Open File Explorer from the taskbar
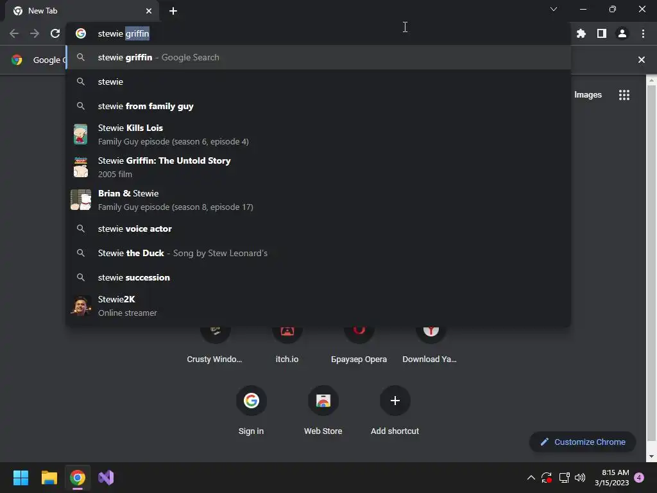 [x=49, y=478]
